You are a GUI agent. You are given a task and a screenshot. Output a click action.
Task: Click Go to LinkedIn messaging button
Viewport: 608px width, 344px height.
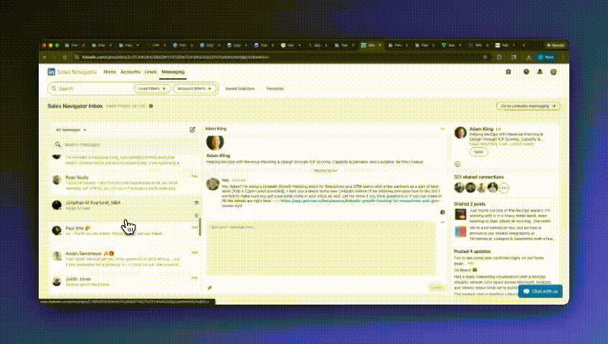528,106
